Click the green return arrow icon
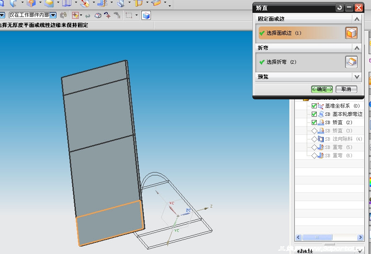The width and height of the screenshot is (371, 254). coord(87,16)
